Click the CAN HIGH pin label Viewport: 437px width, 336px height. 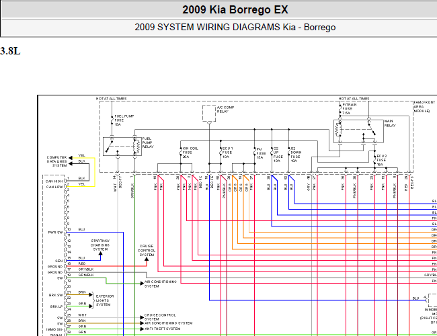point(54,181)
